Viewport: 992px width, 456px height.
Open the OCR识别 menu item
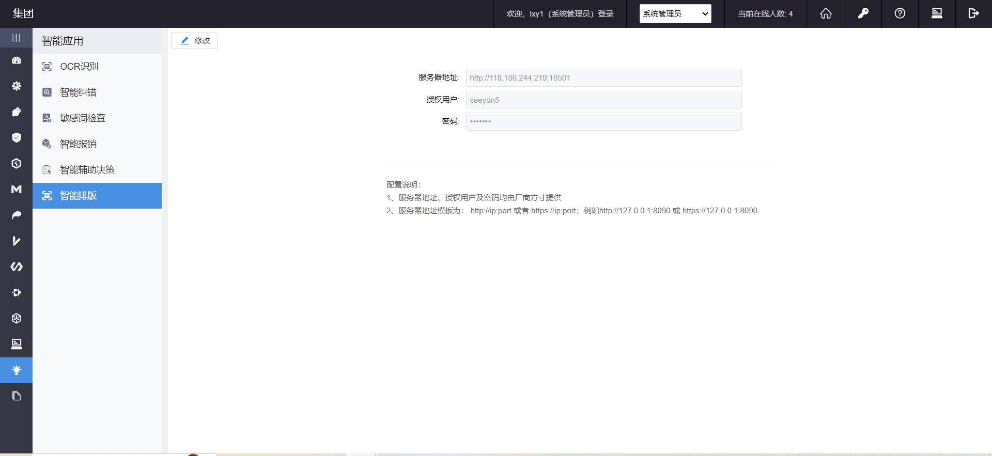97,67
